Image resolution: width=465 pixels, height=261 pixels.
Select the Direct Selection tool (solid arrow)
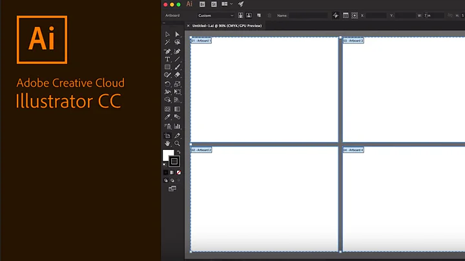178,34
